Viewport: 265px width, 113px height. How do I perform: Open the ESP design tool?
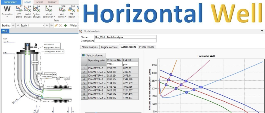pos(72,12)
